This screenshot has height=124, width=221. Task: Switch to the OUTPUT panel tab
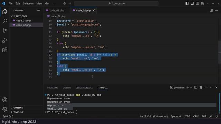[67, 88]
